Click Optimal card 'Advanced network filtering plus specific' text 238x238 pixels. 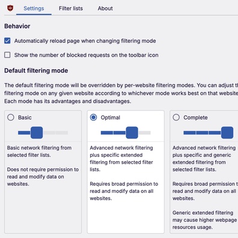[x=121, y=159]
